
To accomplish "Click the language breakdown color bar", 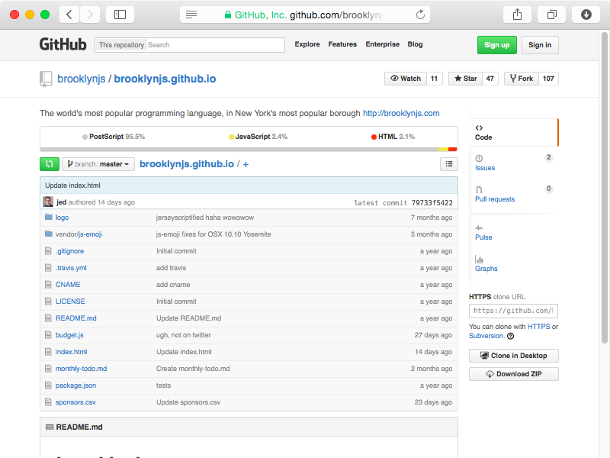I will 249,149.
